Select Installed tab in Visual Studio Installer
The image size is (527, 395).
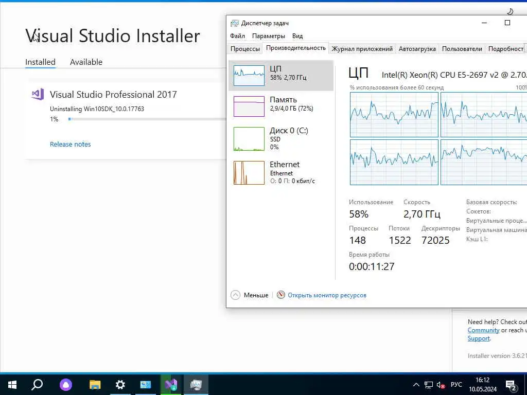pos(40,62)
